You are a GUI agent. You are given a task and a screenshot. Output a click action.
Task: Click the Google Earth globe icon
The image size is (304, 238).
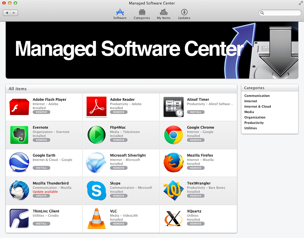[19, 163]
